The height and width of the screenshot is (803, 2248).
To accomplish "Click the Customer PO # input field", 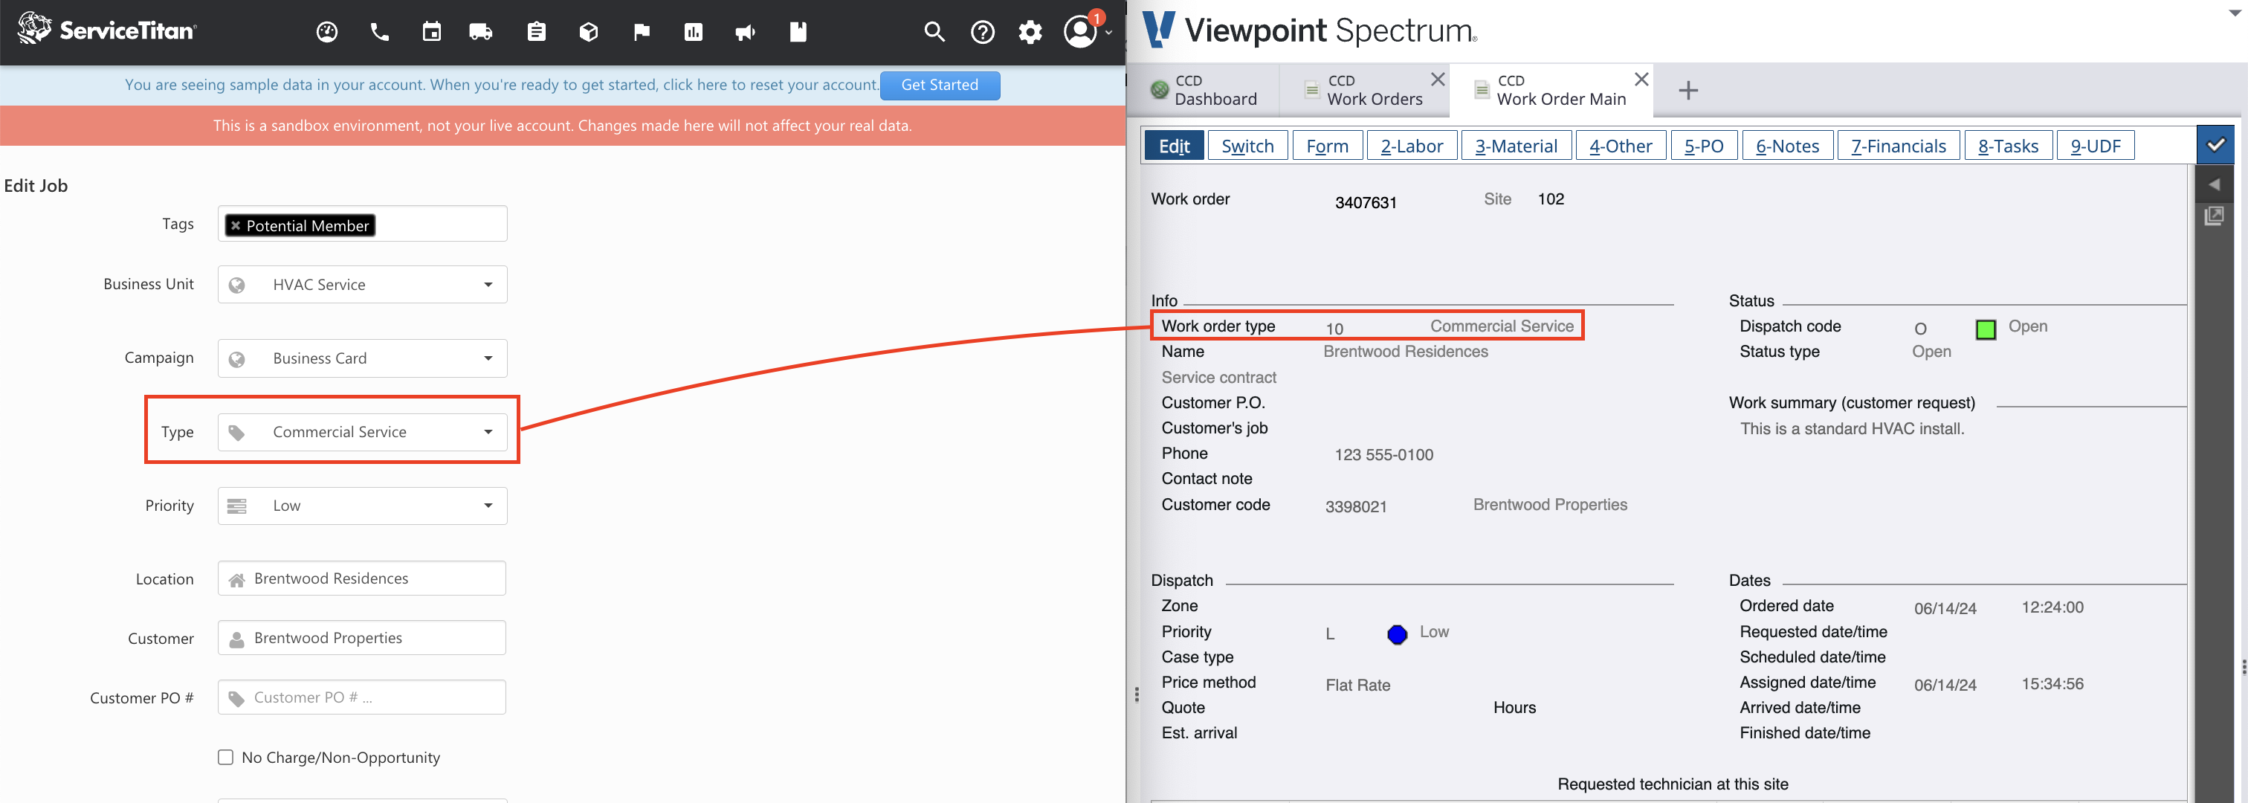I will (362, 697).
